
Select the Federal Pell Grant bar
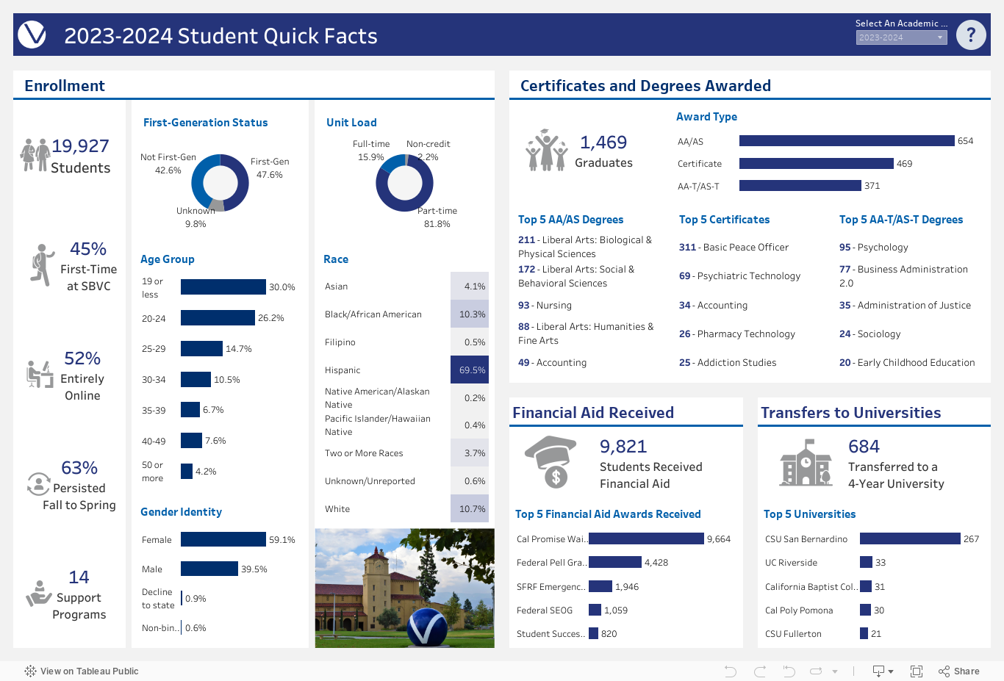615,563
